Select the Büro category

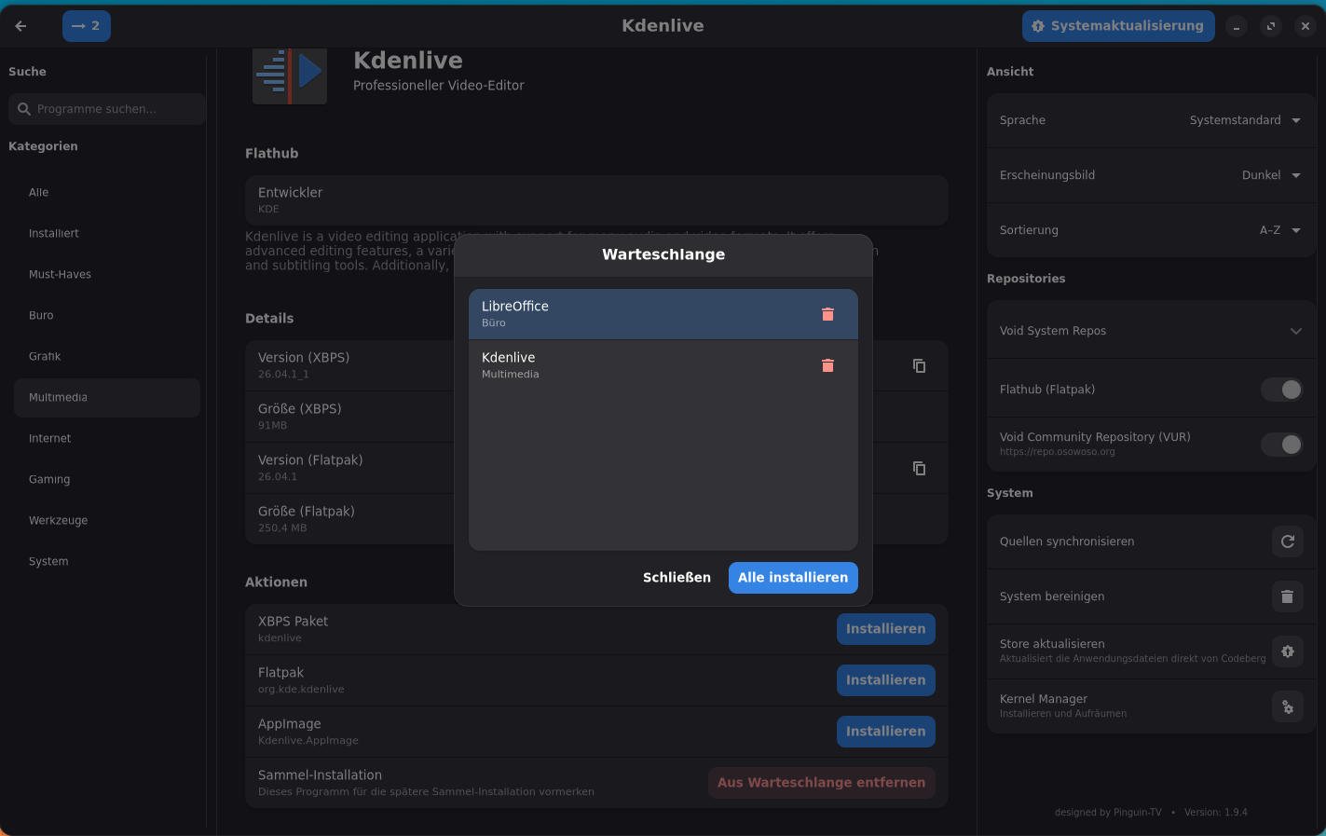[x=107, y=316]
